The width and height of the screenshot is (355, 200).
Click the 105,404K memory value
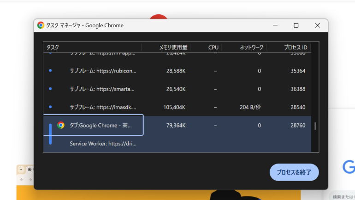pos(174,107)
